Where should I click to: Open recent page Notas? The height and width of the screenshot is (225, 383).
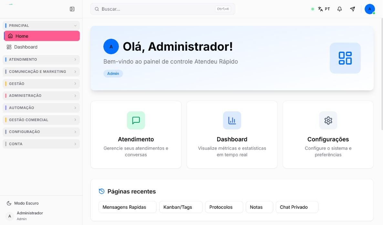tap(259, 207)
